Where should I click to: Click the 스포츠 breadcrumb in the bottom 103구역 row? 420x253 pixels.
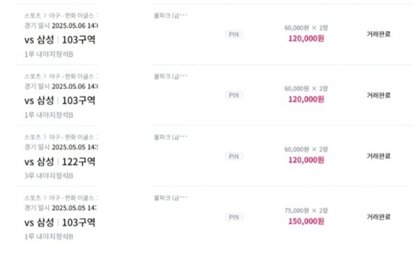pos(33,198)
